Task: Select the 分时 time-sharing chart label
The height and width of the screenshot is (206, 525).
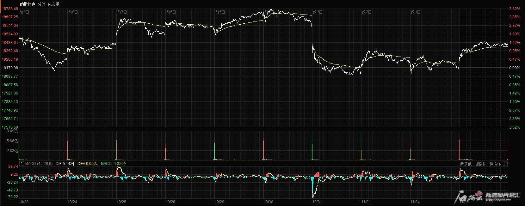Action: (x=41, y=4)
